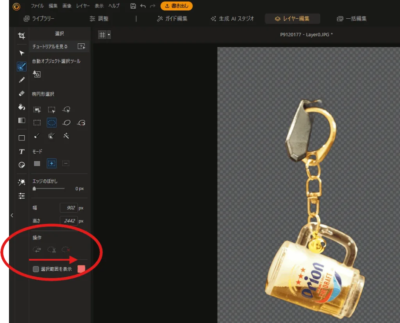
Task: Select the dashed rectangle move-selection tool
Action: point(52,110)
